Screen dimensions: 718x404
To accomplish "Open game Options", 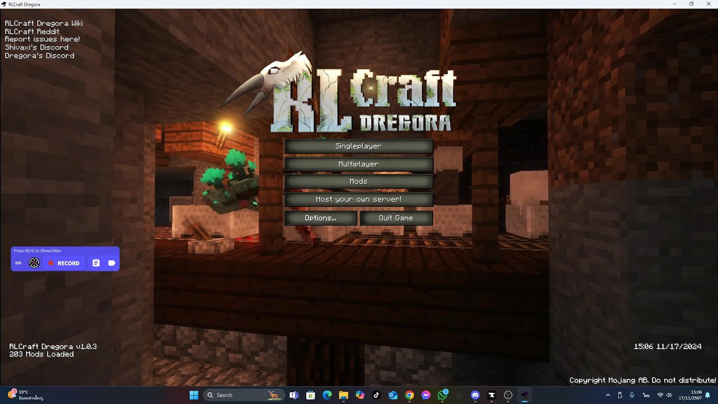I will click(321, 218).
